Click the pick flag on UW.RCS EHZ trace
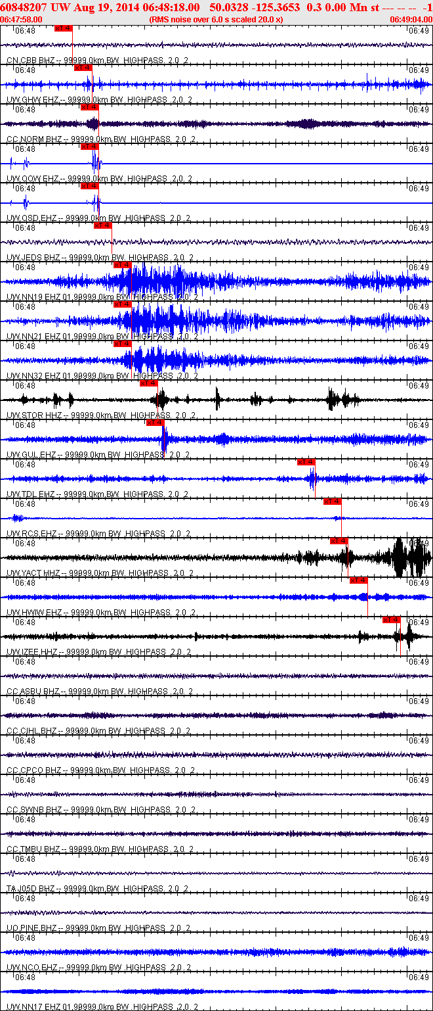Viewport: 433px width, 1011px height. click(333, 502)
